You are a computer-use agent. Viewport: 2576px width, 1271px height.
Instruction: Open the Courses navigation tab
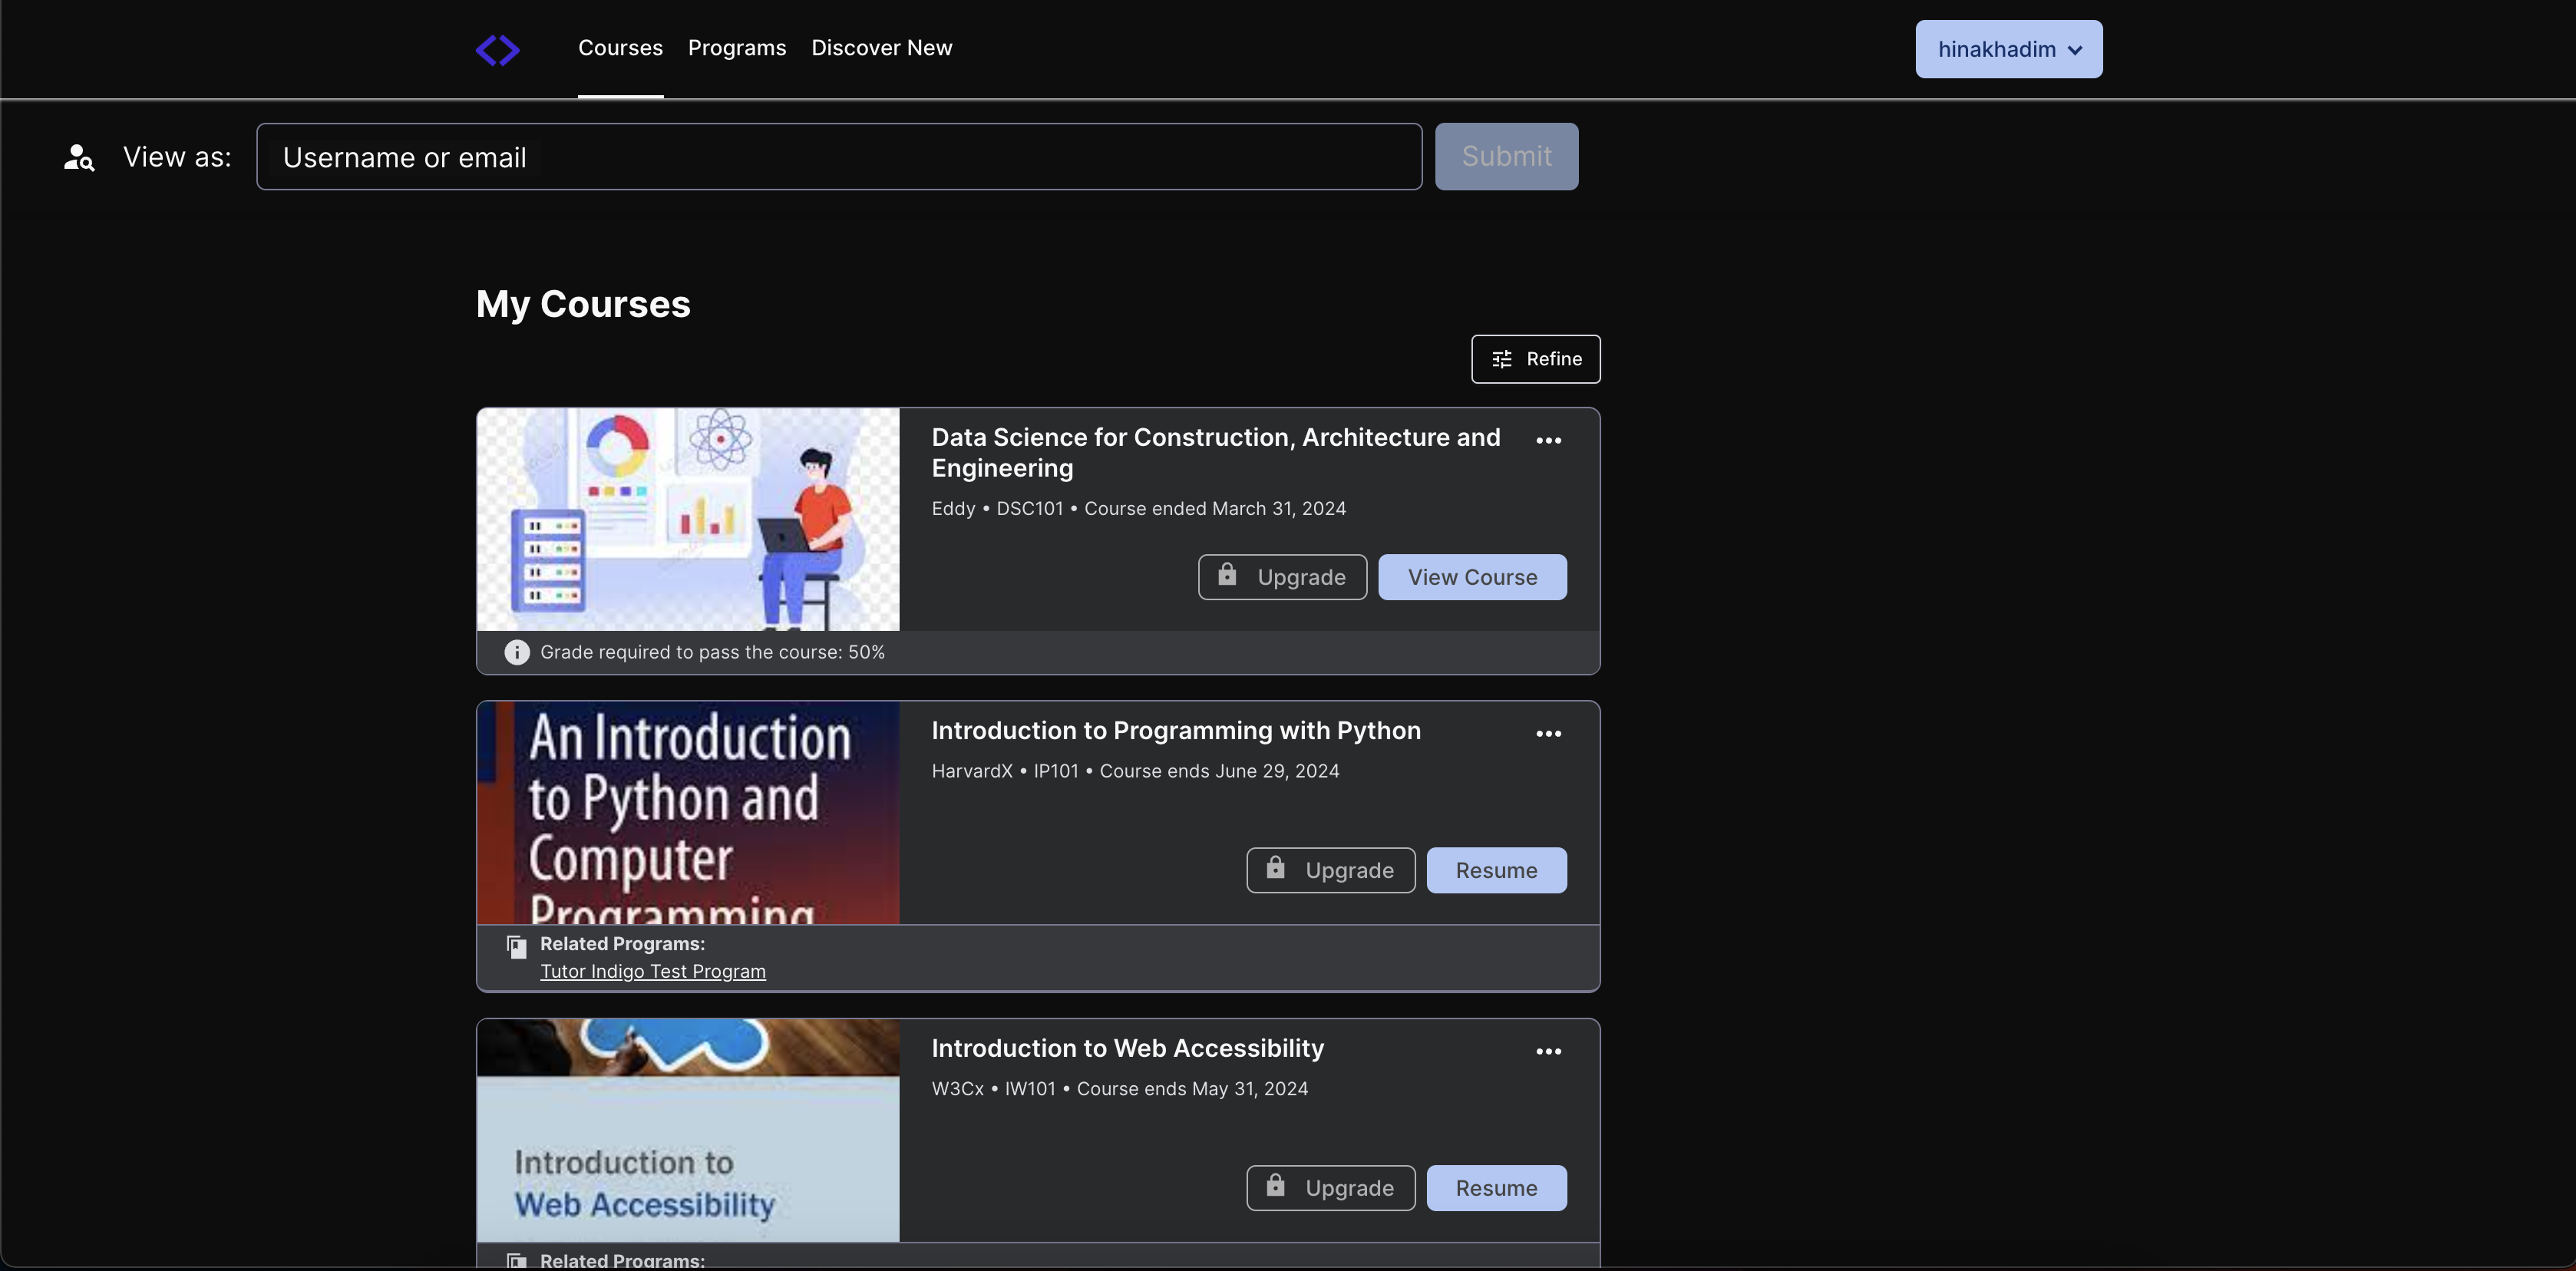619,48
